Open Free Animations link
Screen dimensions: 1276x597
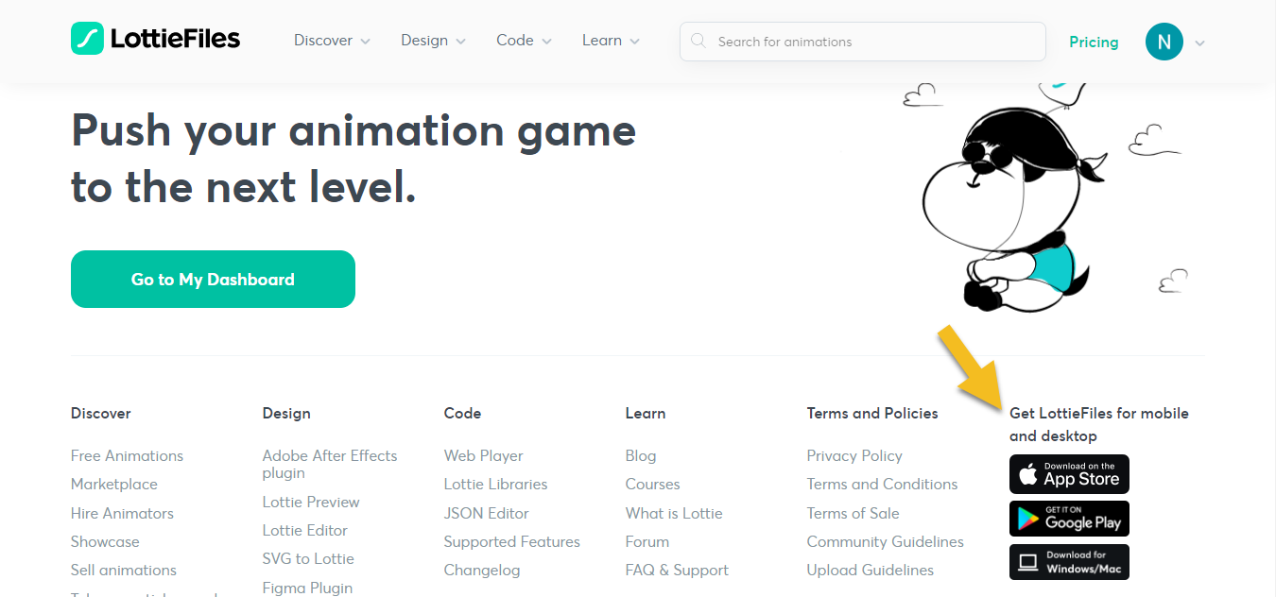click(127, 455)
